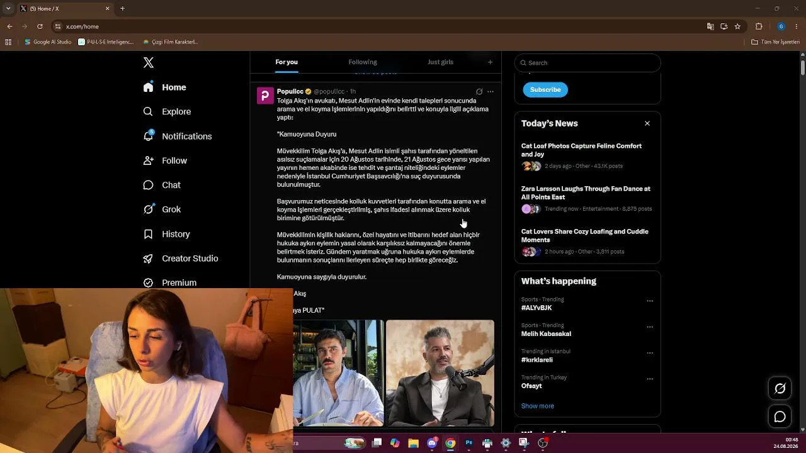Open the Populicc profile avatar
Viewport: 806px width, 453px height.
coord(265,96)
